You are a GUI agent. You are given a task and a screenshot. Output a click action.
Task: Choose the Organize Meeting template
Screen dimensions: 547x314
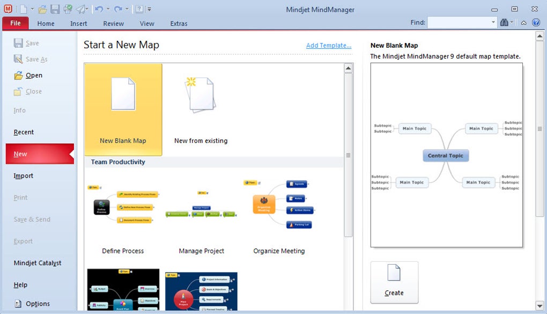(x=279, y=216)
